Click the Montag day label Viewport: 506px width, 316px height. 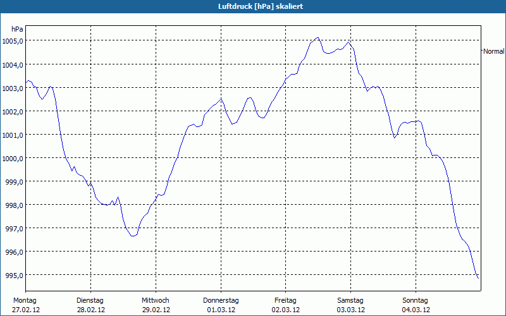(25, 301)
